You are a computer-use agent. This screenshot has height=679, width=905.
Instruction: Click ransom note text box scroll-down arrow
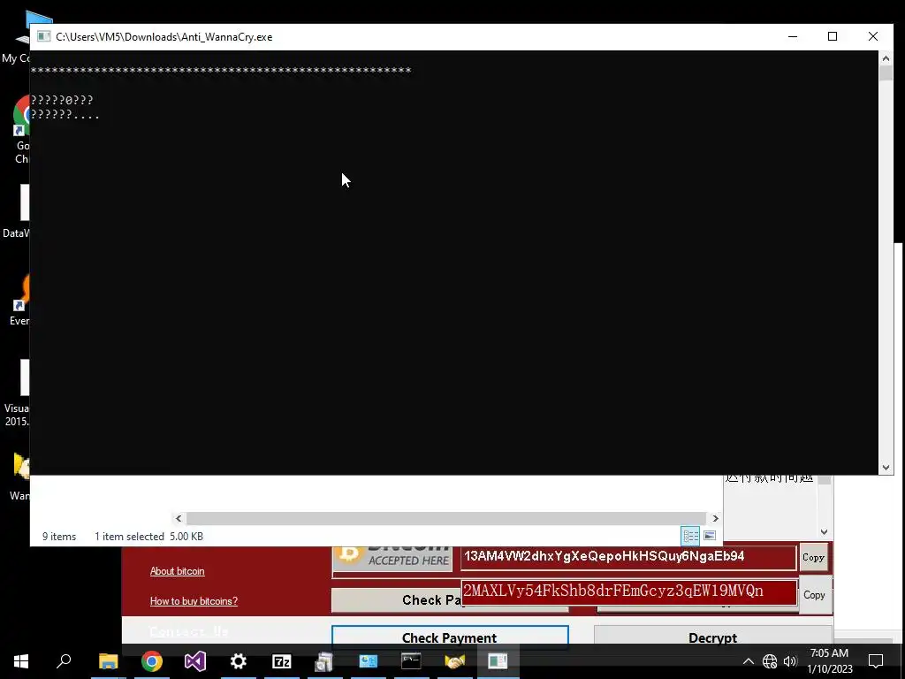825,531
